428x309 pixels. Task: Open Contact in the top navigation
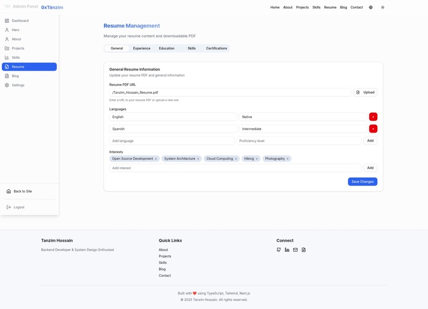pos(357,8)
